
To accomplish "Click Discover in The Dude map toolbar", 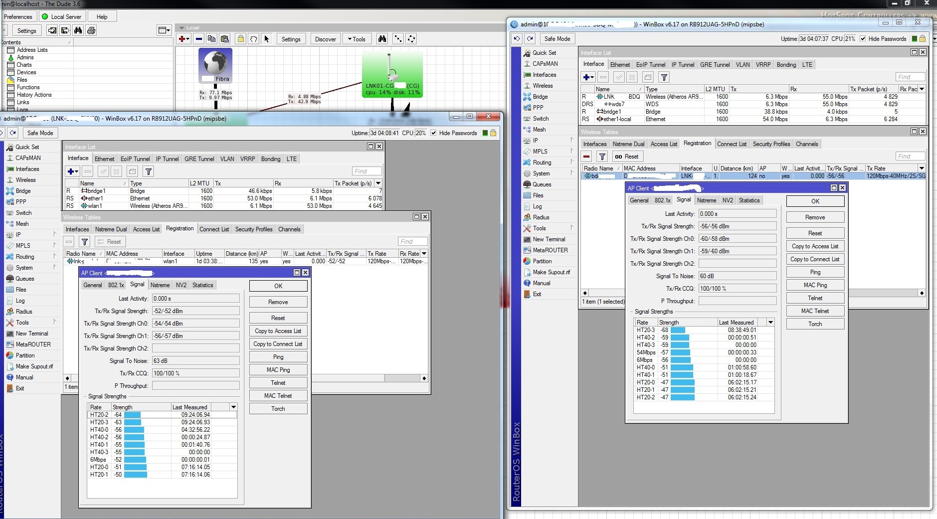I will click(326, 39).
